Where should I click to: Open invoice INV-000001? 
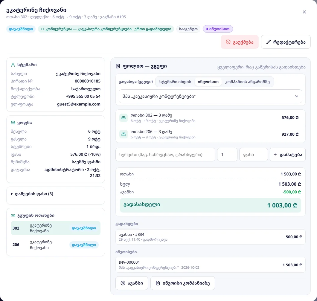pyautogui.click(x=211, y=265)
